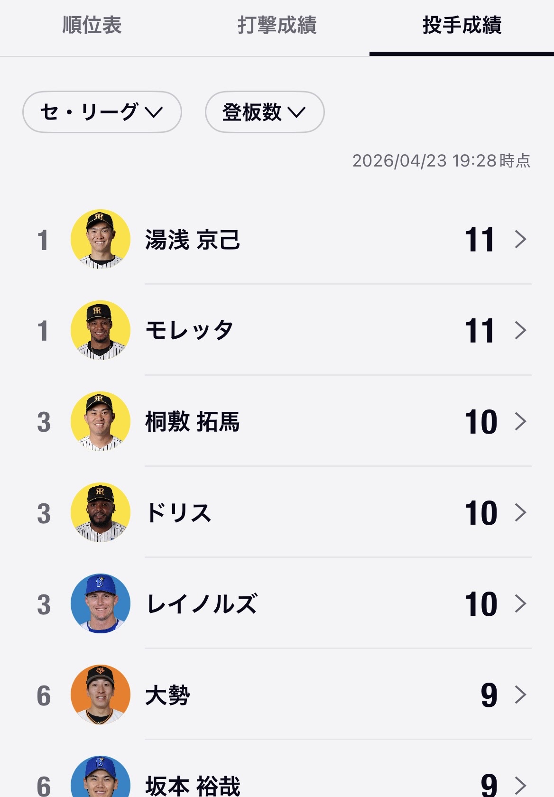Tap モレッタ's player photo
The image size is (554, 797).
click(x=101, y=330)
